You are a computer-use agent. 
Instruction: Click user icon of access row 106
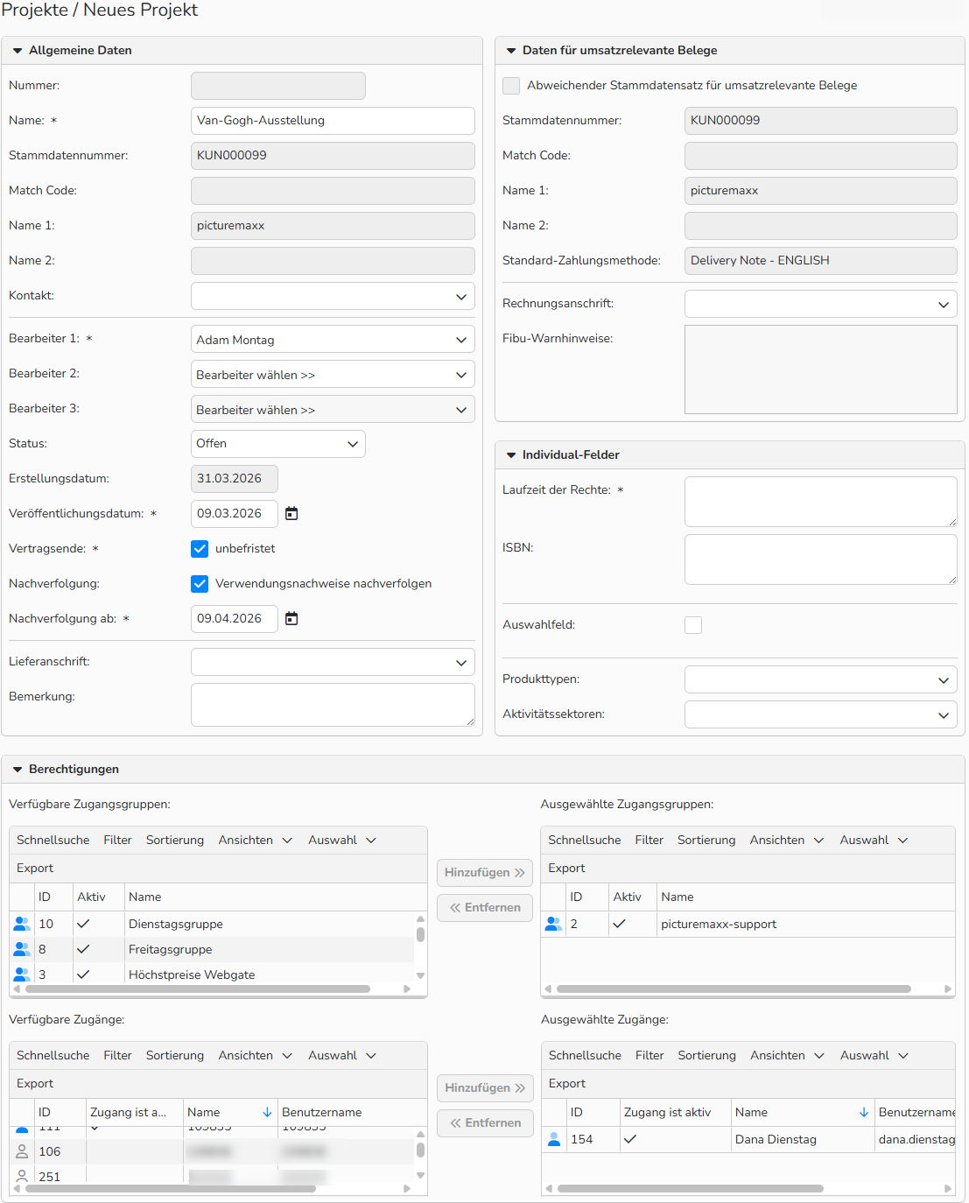(22, 1151)
